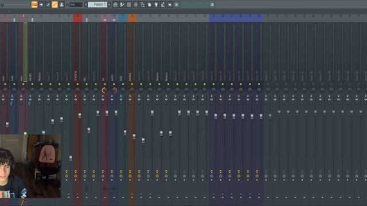Select the pink mixer track header

[105, 18]
